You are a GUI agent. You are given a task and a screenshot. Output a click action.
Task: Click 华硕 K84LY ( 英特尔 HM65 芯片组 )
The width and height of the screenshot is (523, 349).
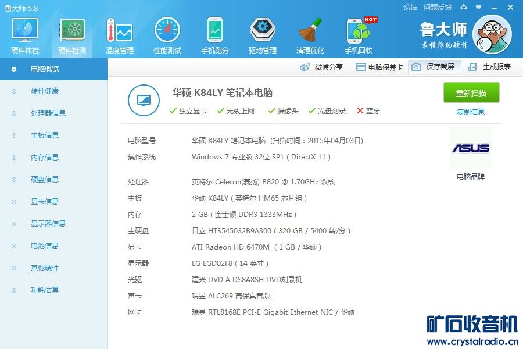click(x=249, y=198)
